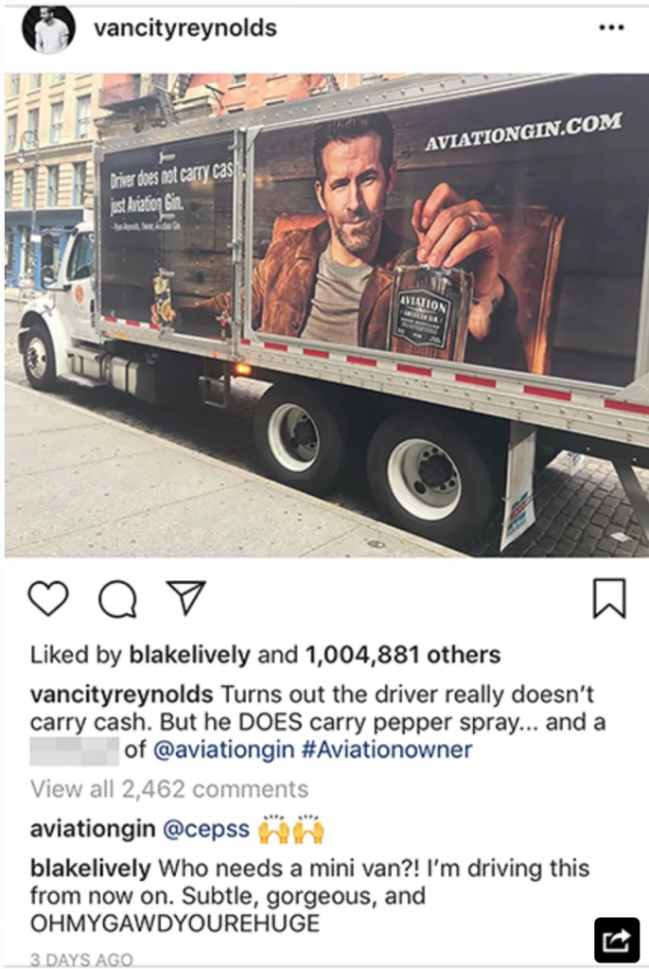Open the #Aviationowner hashtag
649x969 pixels.
click(x=387, y=749)
